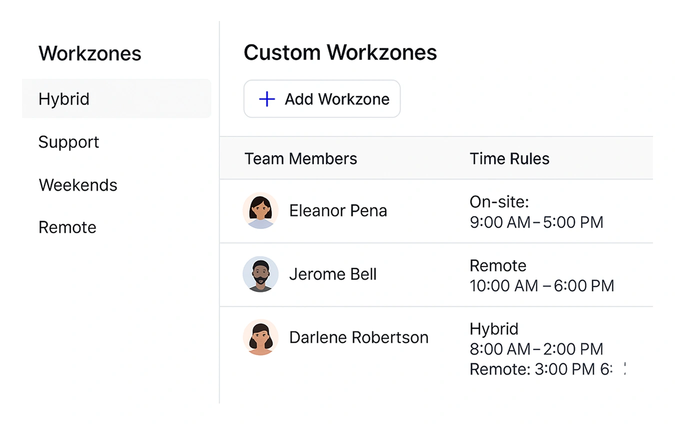
Task: Select Hybrid in the Workzones sidebar
Action: click(116, 98)
